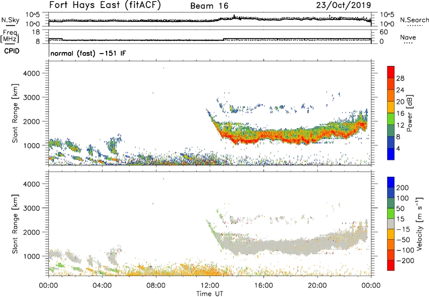This screenshot has height=297, width=429.
Task: Click the velocity plot "Slant Range [km]" label
Action: pyautogui.click(x=15, y=224)
